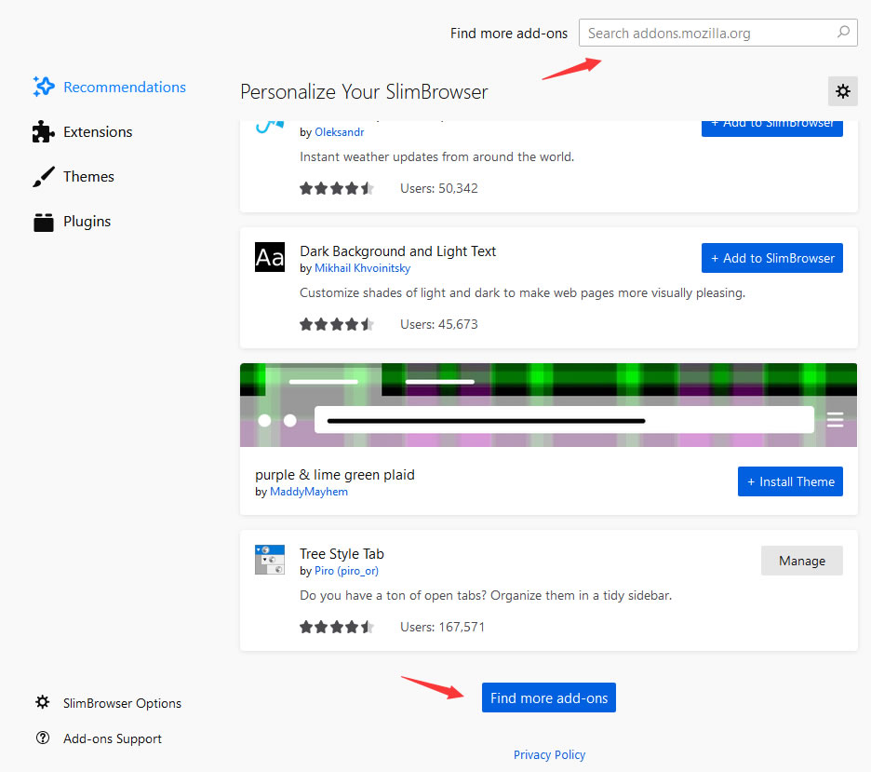Click the Extensions puzzle piece icon
Screen dimensions: 871x772
[44, 131]
